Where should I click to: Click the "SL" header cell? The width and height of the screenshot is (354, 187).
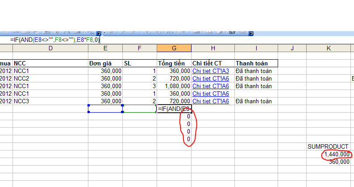coord(140,63)
